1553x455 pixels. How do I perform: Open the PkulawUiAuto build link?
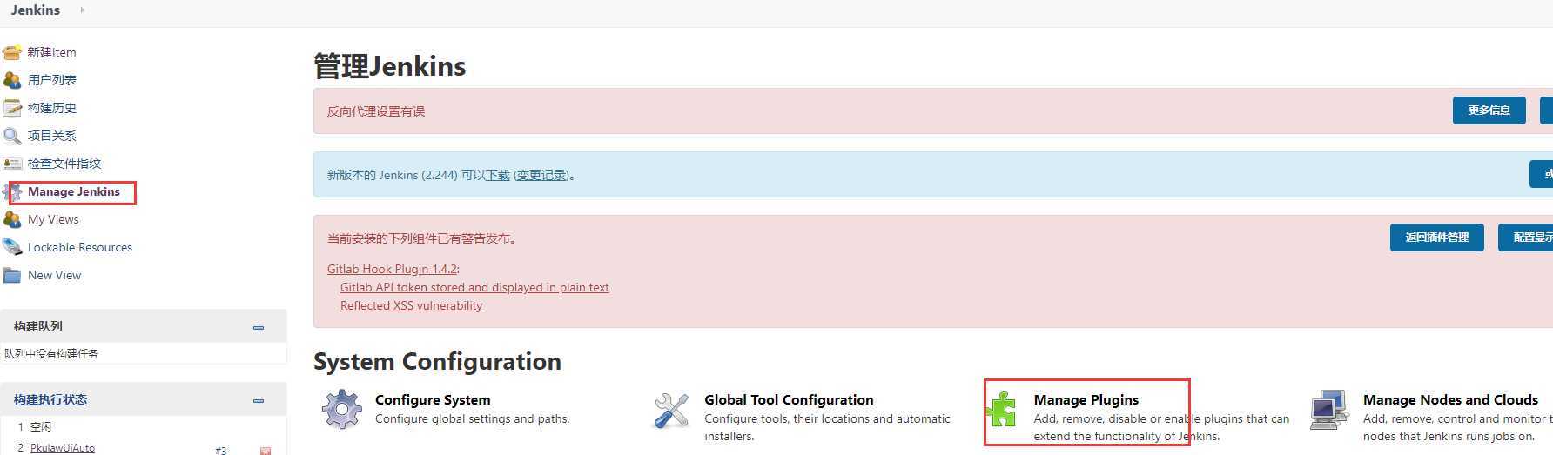tap(63, 448)
